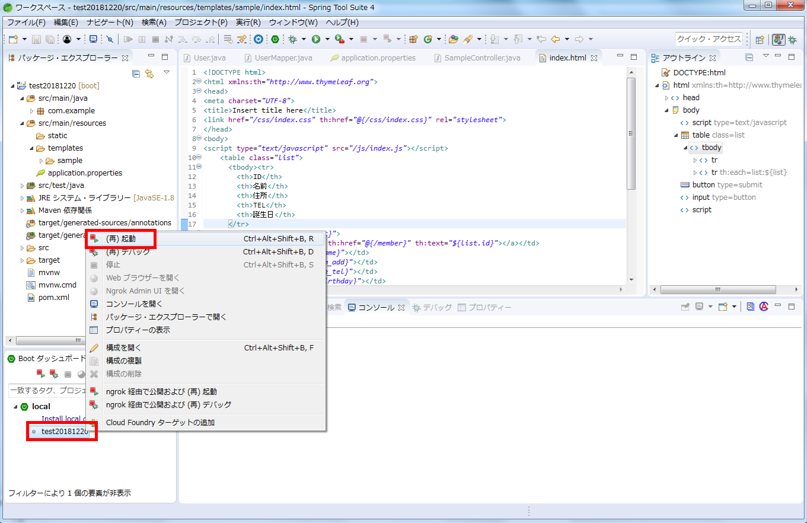Click the start icon in the Boot Dashboard toolbar
The image size is (807, 523).
tap(41, 374)
